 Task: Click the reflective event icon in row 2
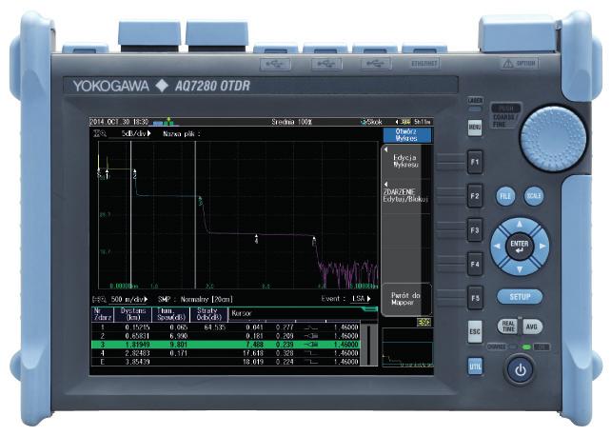pyautogui.click(x=311, y=336)
